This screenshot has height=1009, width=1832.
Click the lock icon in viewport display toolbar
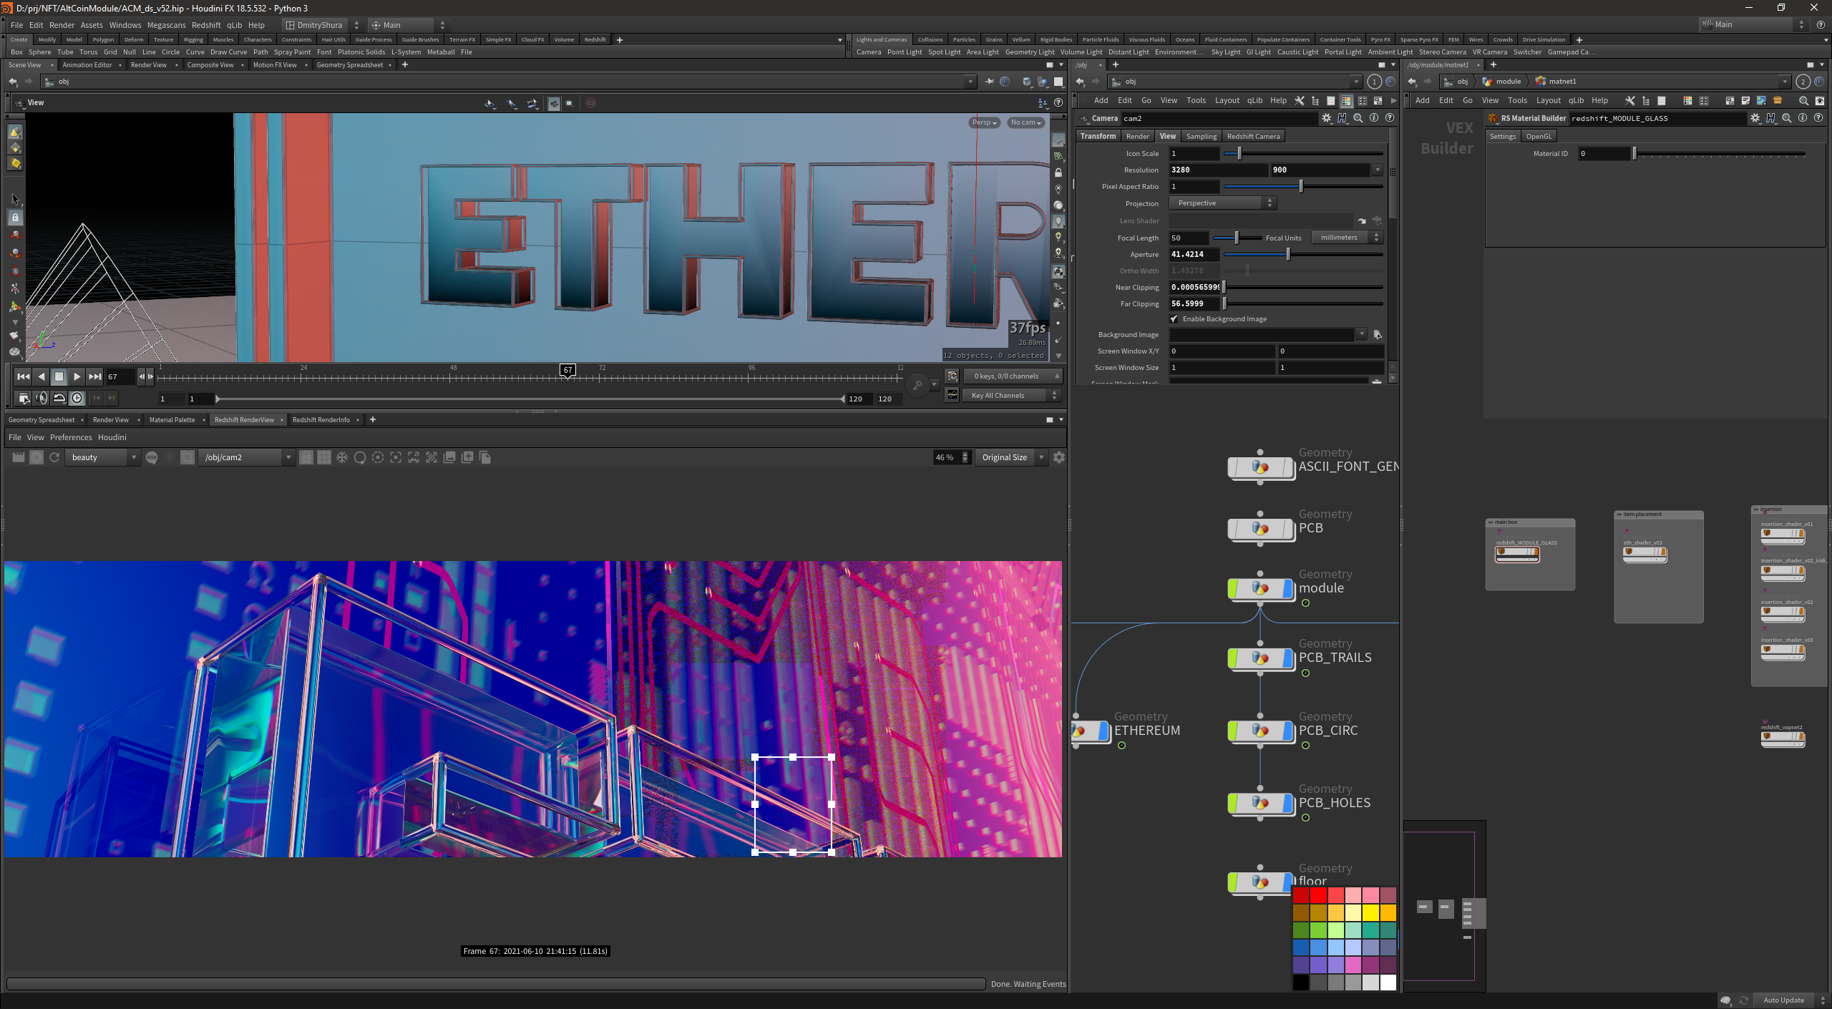pos(1058,173)
